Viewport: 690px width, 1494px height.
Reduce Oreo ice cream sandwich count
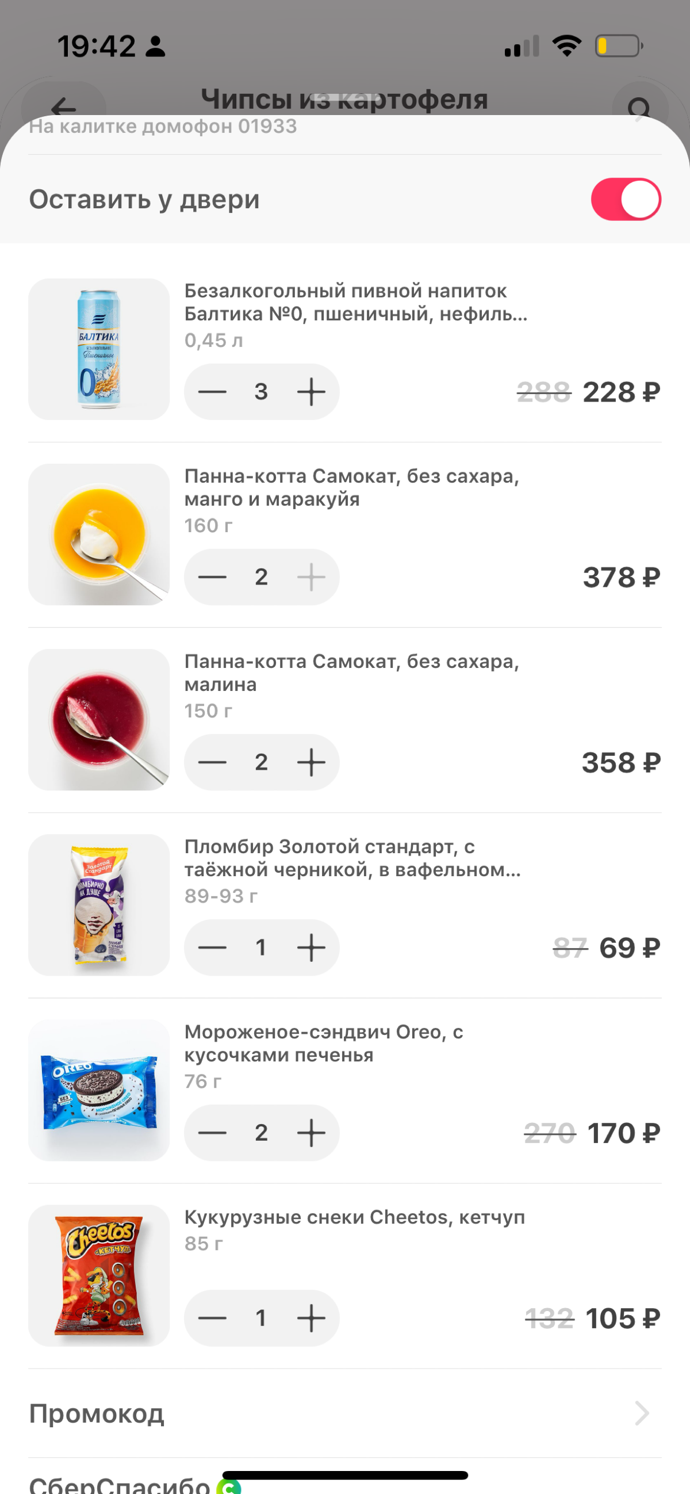pyautogui.click(x=212, y=1133)
